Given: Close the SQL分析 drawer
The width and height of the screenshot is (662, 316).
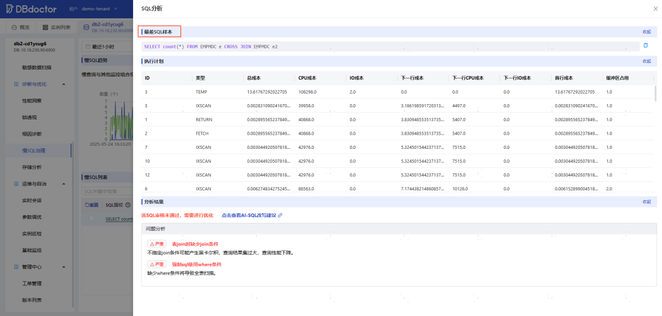Looking at the screenshot, I should coord(655,9).
